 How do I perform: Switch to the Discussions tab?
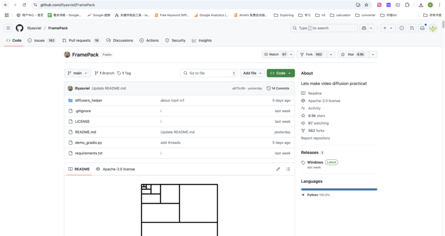pyautogui.click(x=120, y=40)
